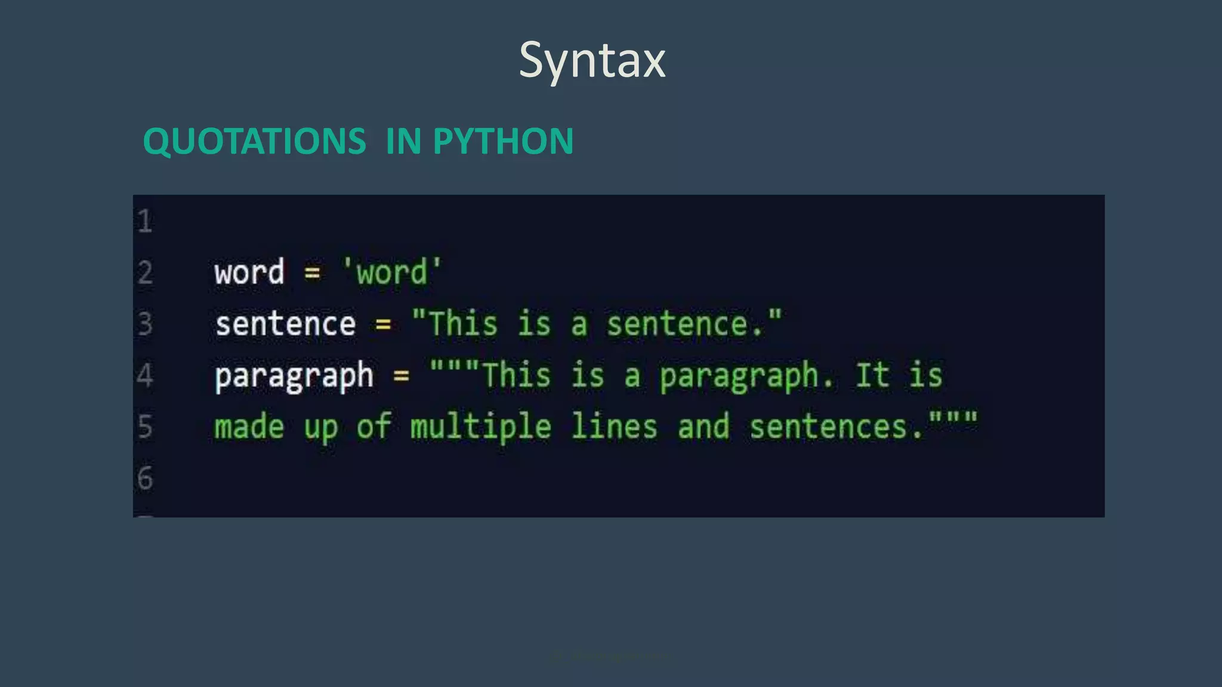The width and height of the screenshot is (1222, 687).
Task: Click the equals sign after 'sentence'
Action: [383, 325]
